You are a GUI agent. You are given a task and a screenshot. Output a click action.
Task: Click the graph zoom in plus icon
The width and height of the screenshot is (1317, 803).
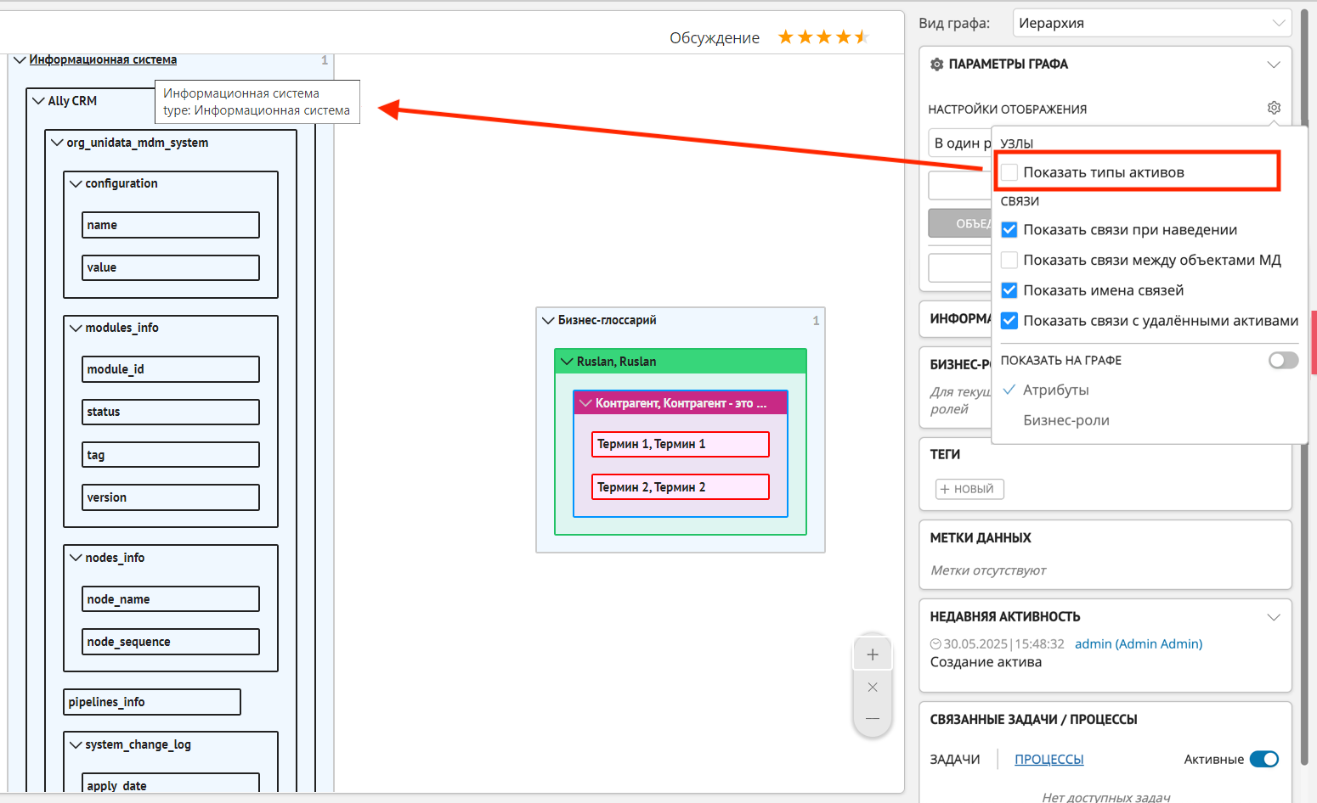[873, 654]
